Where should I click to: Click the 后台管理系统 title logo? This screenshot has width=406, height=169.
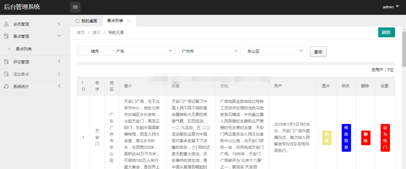22,7
